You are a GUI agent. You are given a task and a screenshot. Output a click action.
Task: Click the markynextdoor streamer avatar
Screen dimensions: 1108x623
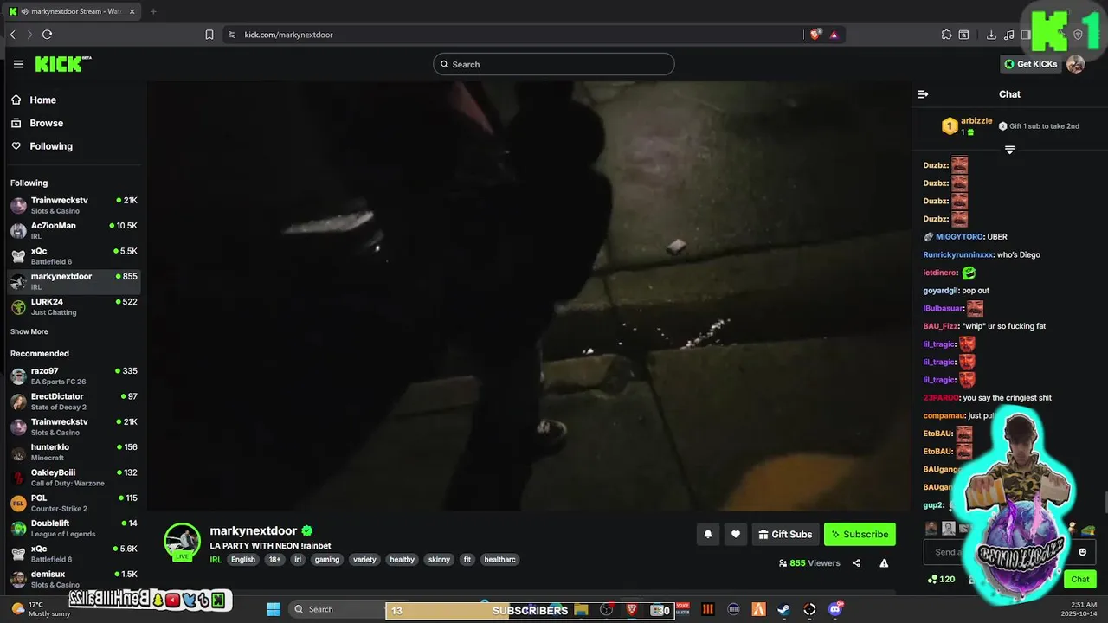pos(182,542)
